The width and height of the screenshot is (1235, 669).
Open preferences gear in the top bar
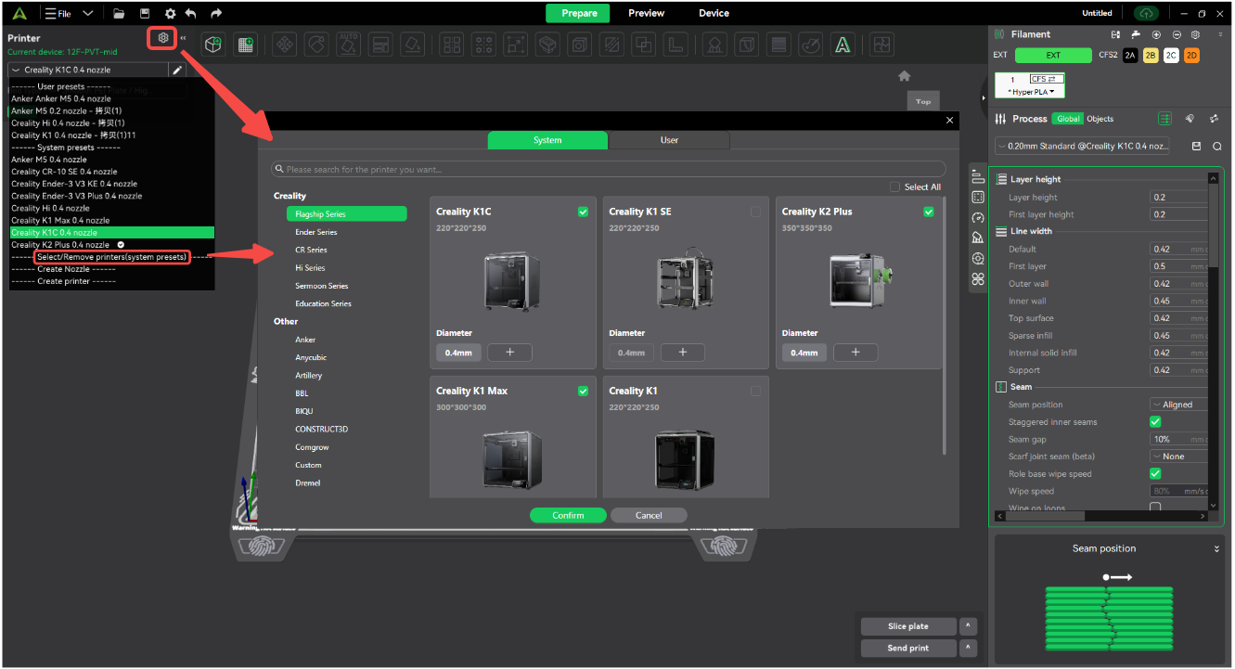170,14
